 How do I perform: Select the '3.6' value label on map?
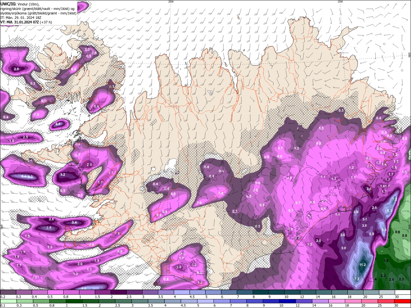(343, 235)
